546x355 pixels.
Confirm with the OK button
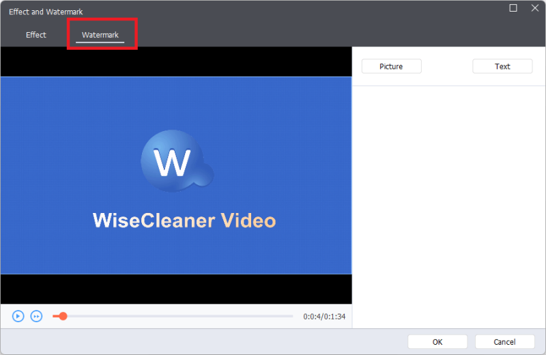coord(437,342)
